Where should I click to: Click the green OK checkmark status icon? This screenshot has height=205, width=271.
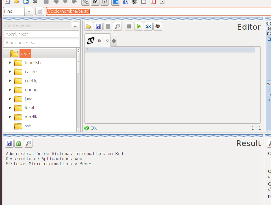(86, 128)
